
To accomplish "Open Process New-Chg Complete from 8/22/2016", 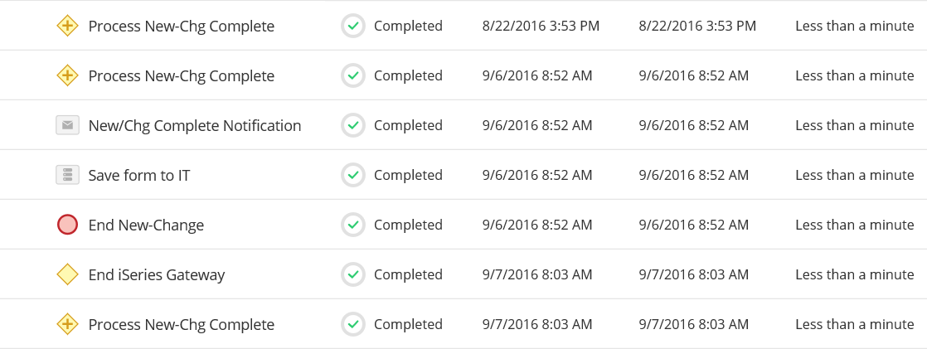I will [x=181, y=27].
